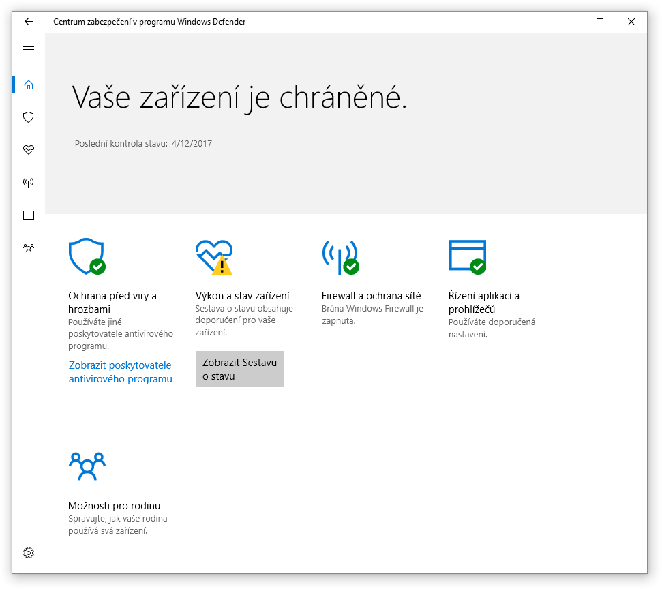Screen dimensions: 662x589
Task: Click 'Používáte doporučená nastavení.' description
Action: (492, 328)
